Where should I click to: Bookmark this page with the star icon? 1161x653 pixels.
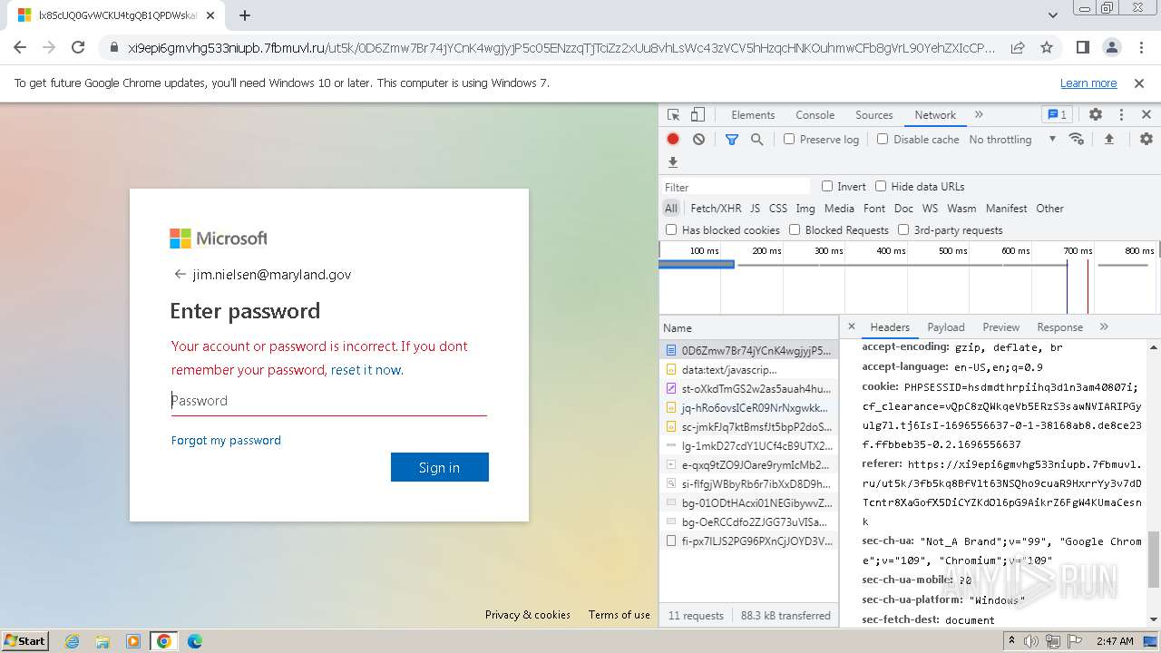coord(1047,48)
